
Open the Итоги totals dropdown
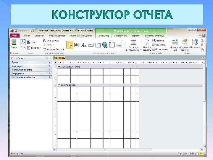tap(49, 45)
